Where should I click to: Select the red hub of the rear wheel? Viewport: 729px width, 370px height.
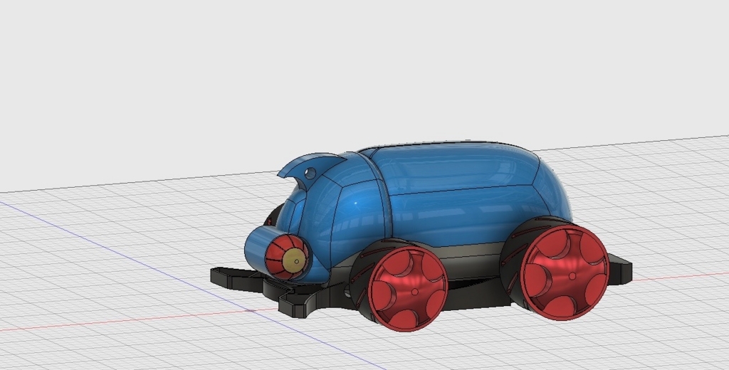click(565, 273)
